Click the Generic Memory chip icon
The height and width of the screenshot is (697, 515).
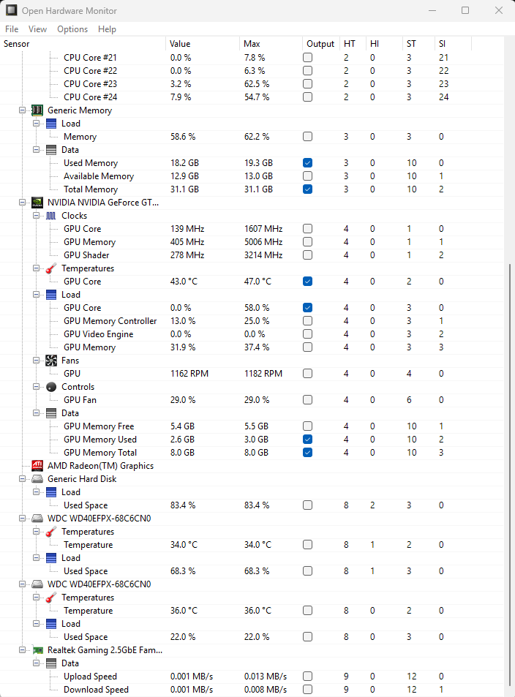point(37,110)
